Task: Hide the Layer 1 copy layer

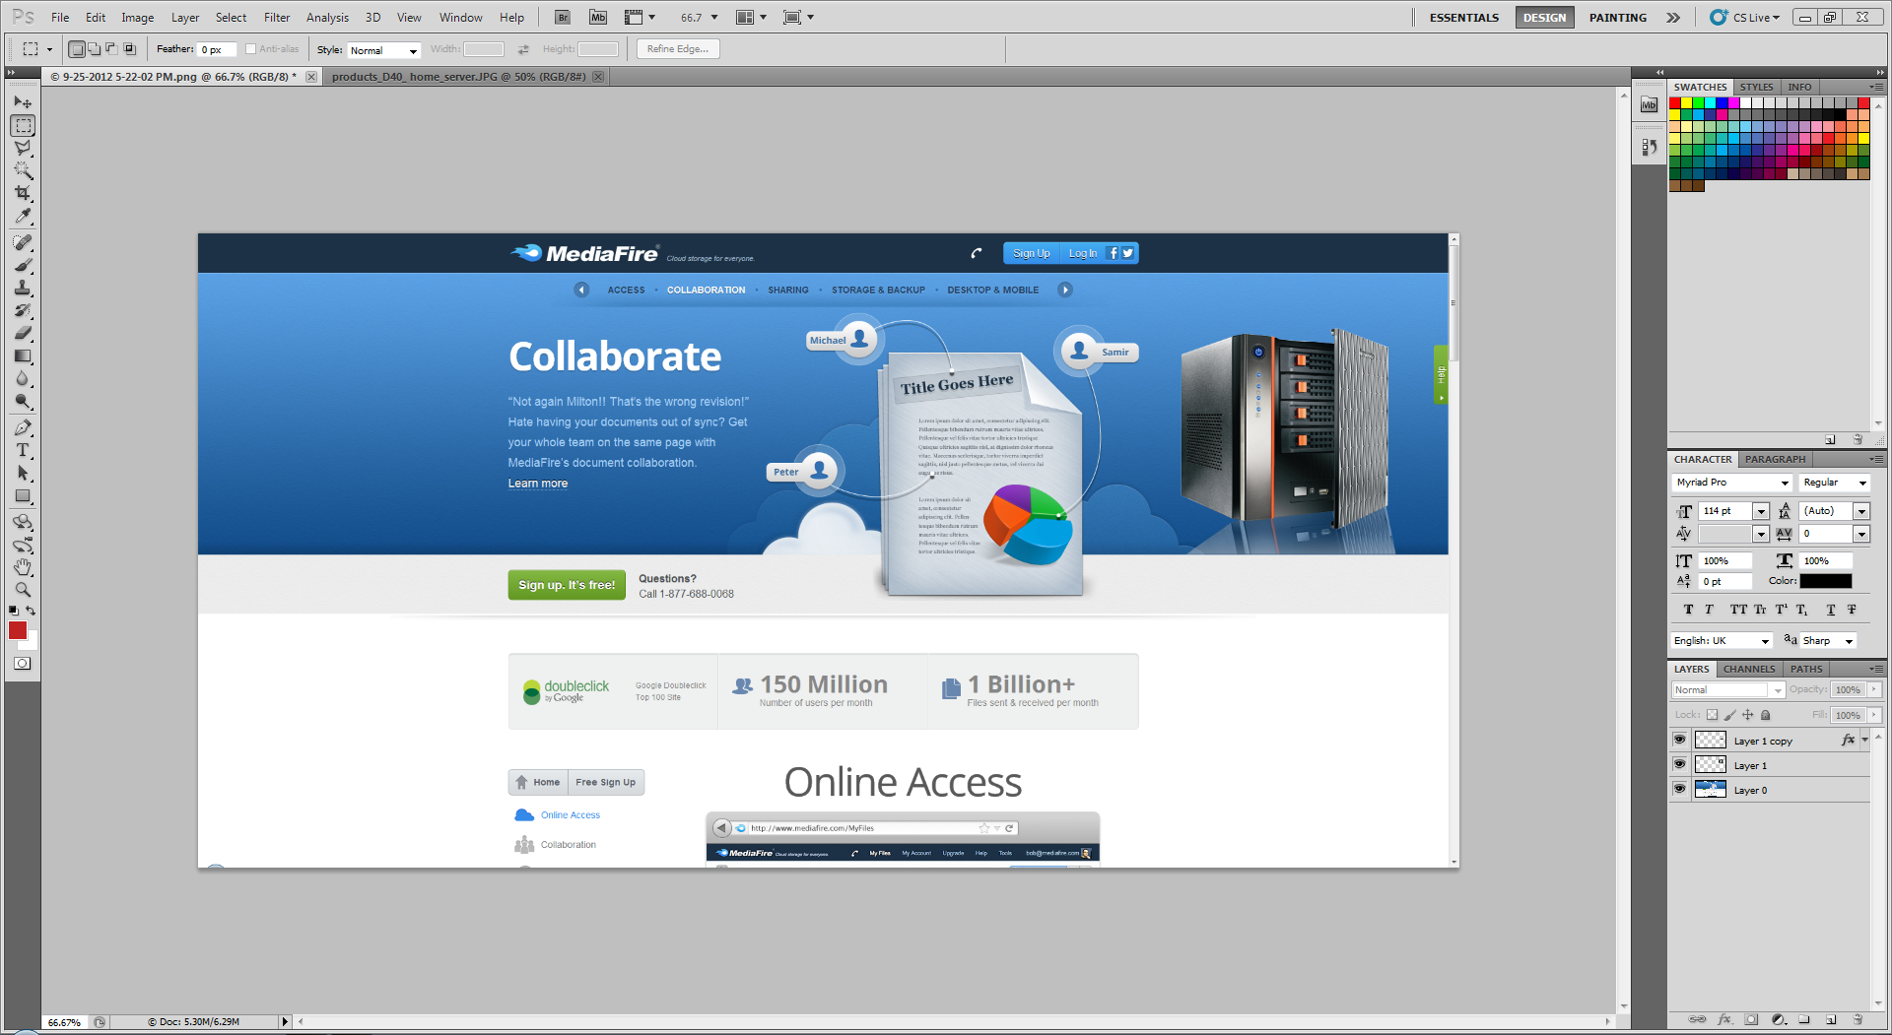Action: pos(1680,740)
